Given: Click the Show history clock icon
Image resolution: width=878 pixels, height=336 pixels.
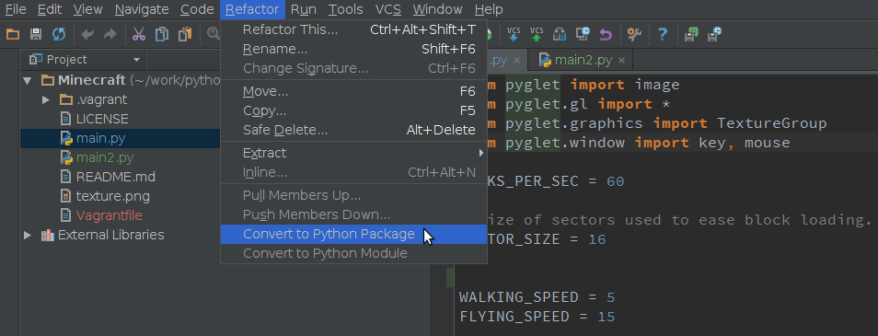Looking at the screenshot, I should coord(583,35).
